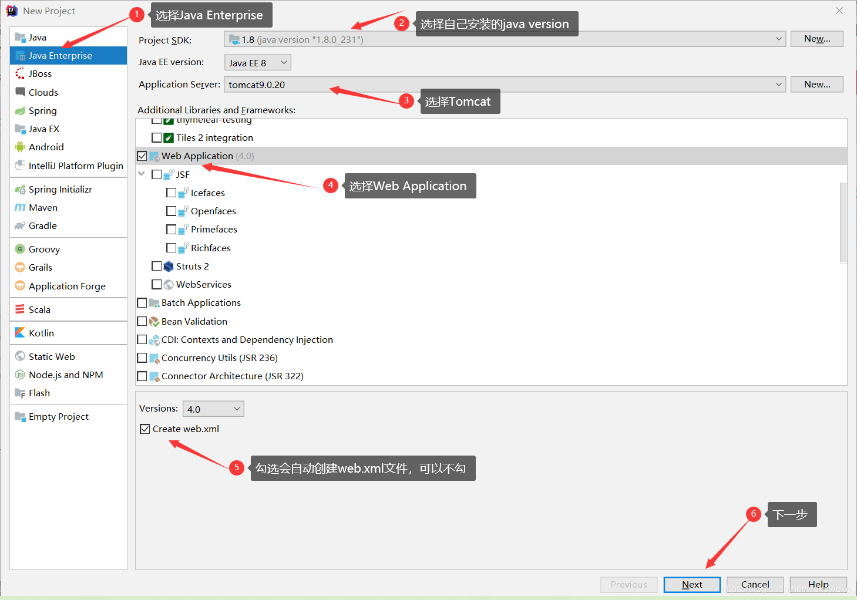Select the Flash icon

pyautogui.click(x=20, y=393)
